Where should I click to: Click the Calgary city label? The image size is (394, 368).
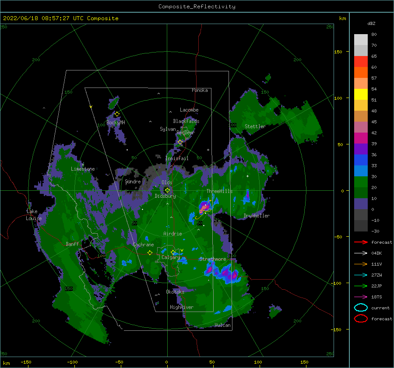click(171, 257)
